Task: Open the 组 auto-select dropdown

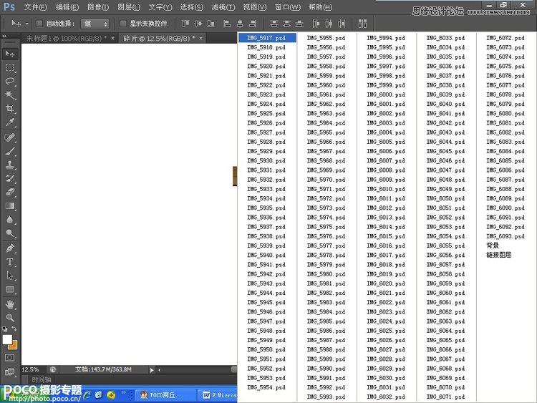Action: pos(95,24)
